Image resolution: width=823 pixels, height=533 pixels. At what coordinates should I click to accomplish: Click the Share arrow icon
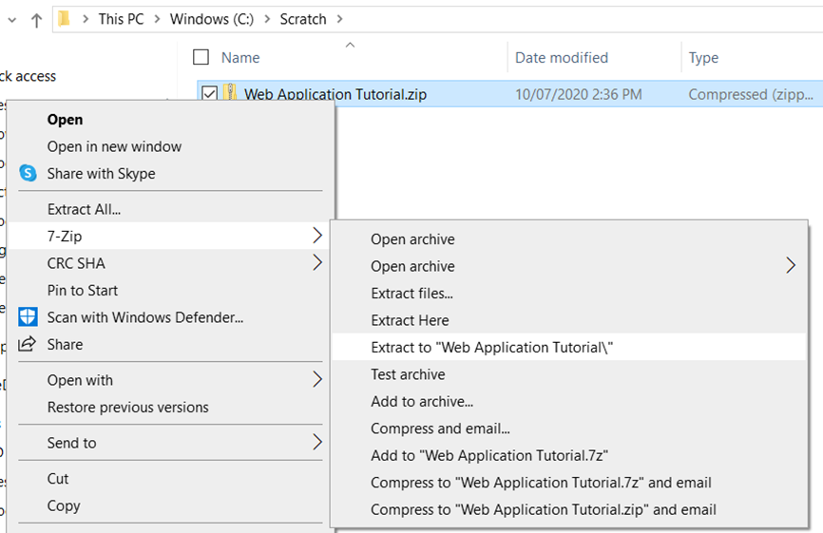(x=28, y=344)
